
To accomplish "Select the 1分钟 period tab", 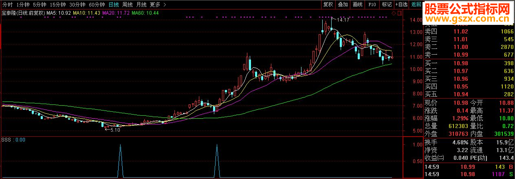I will 23,4.
